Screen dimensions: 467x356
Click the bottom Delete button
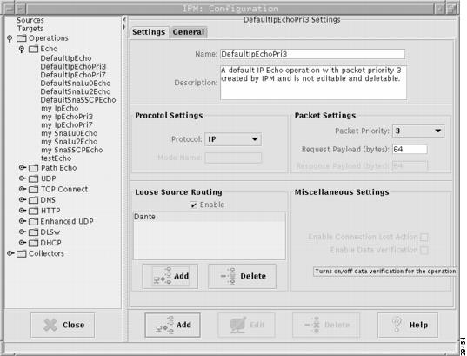(x=326, y=325)
